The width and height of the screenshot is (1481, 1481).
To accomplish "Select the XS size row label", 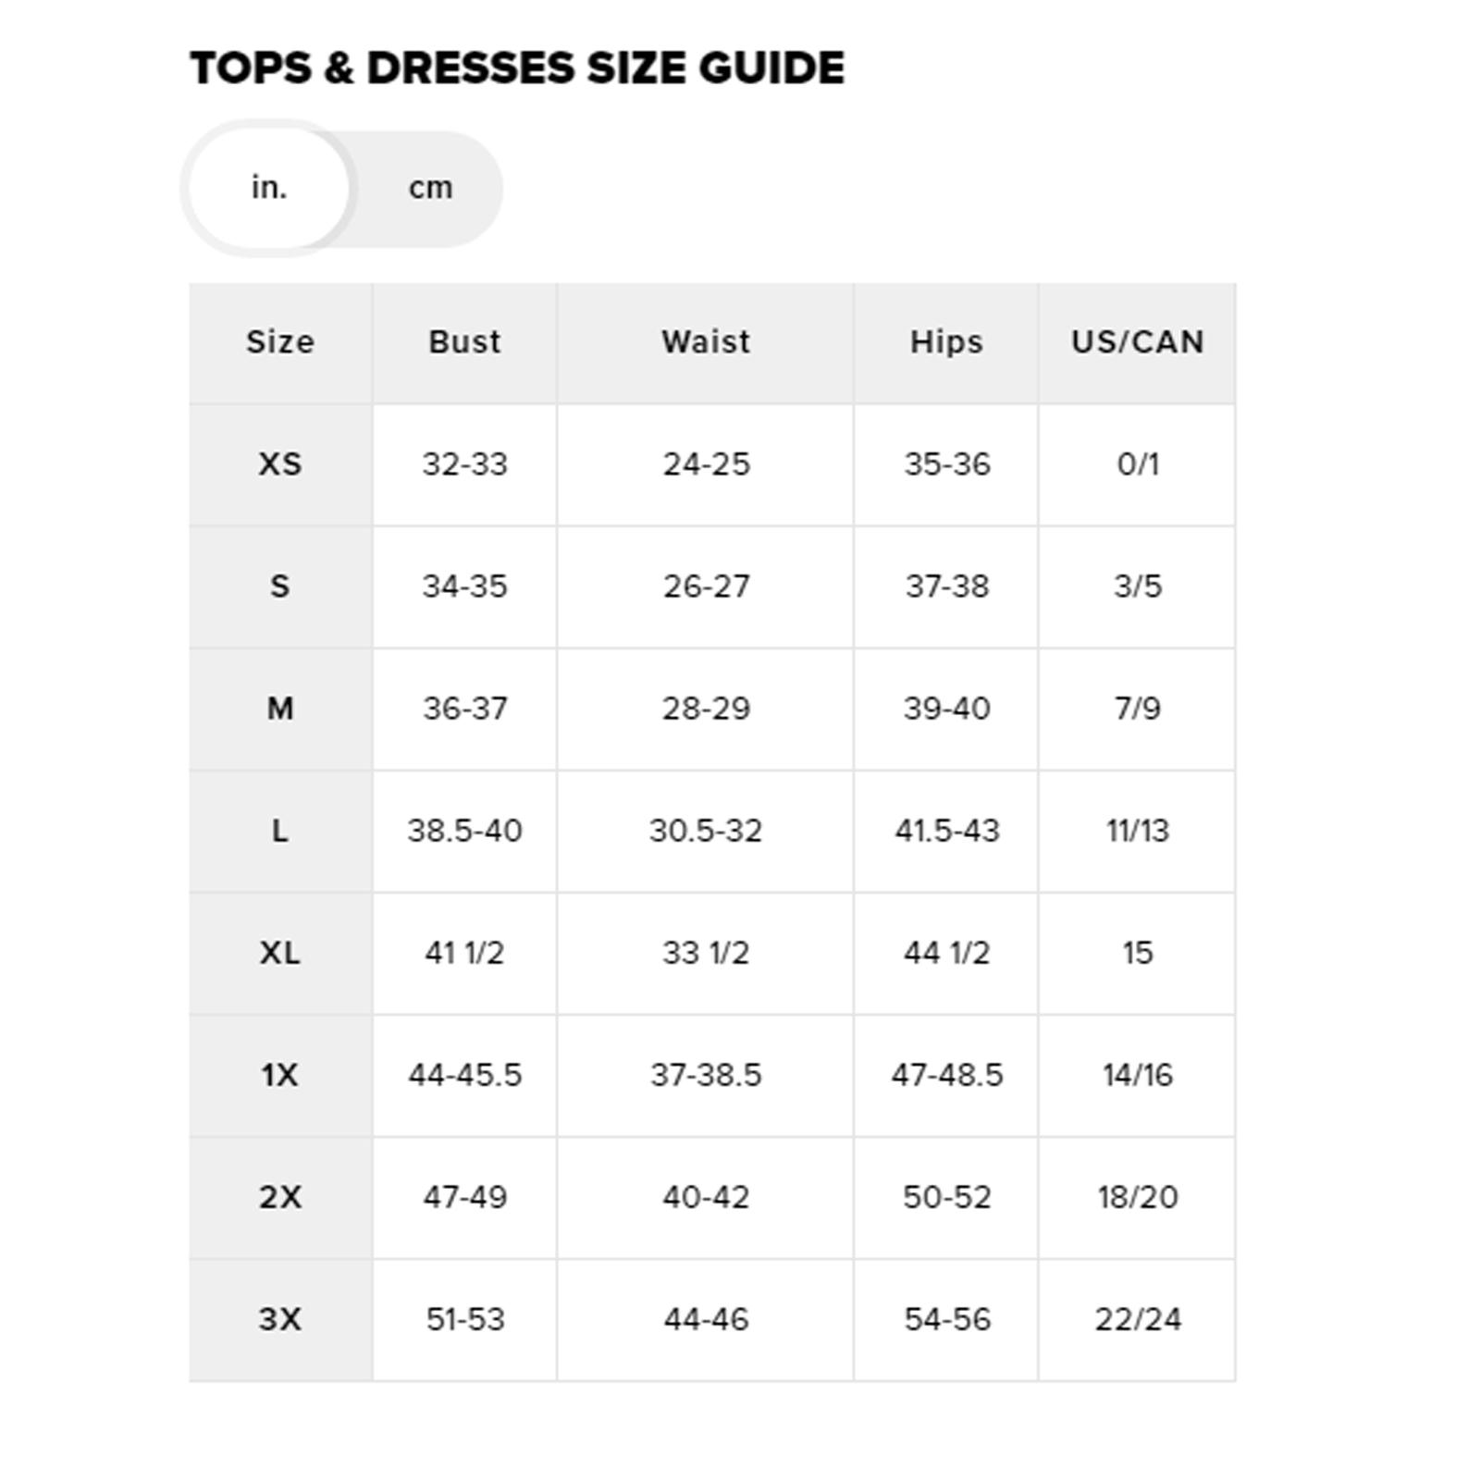I will click(280, 464).
